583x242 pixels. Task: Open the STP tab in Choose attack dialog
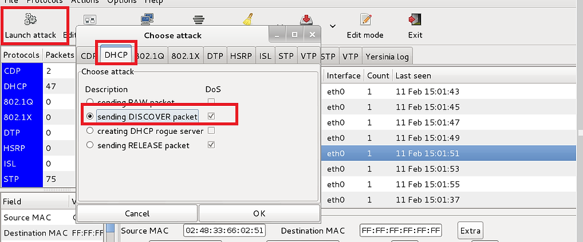click(286, 56)
